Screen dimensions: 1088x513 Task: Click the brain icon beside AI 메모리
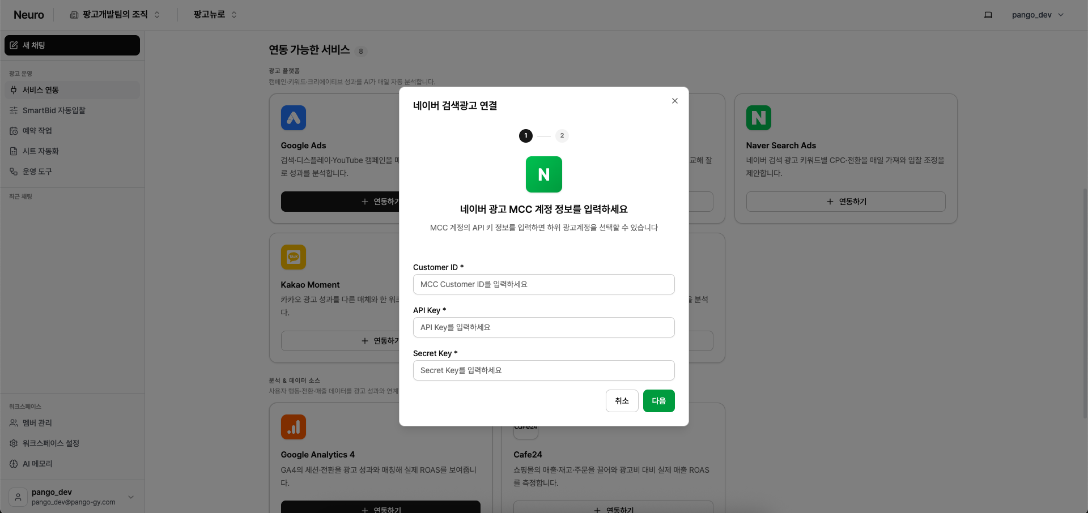14,464
